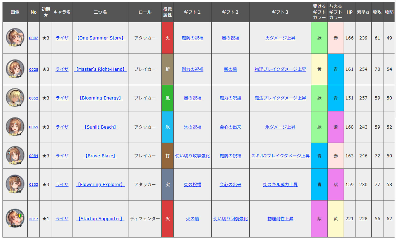Image resolution: width=396 pixels, height=240 pixels.
Task: Open the 物理ブレイクダメージ上昇 gift link
Action: (280, 69)
